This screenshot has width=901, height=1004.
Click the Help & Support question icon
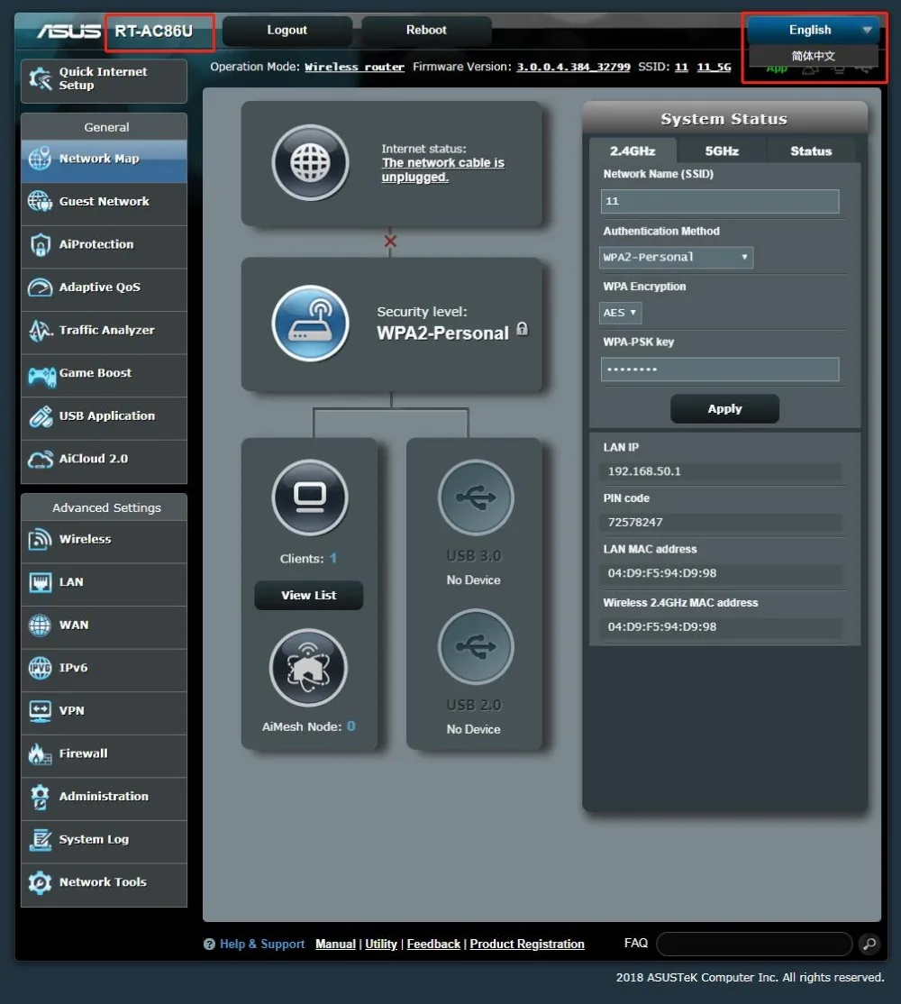(x=209, y=944)
